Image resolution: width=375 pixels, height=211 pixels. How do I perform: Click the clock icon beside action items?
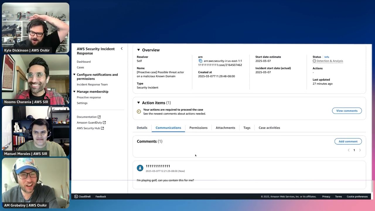(x=139, y=111)
